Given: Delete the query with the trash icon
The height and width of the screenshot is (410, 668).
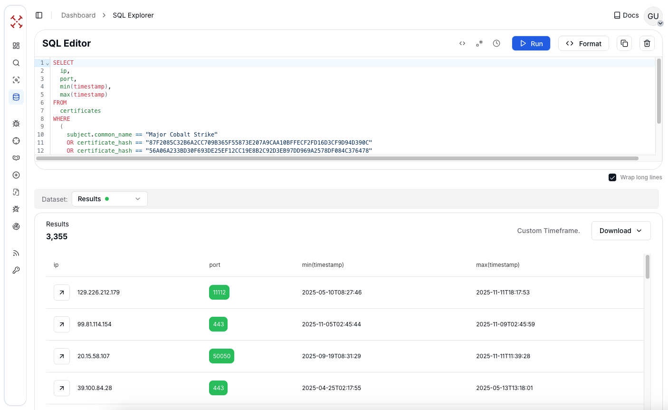Looking at the screenshot, I should pyautogui.click(x=647, y=43).
